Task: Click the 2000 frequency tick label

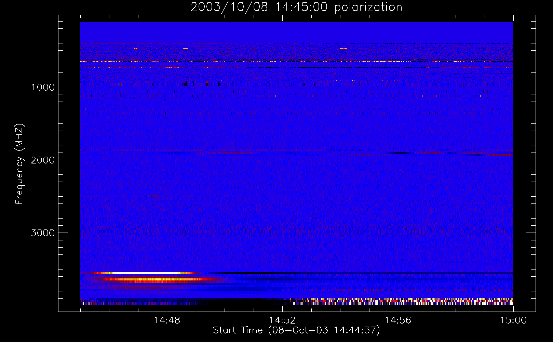Action: pyautogui.click(x=43, y=160)
